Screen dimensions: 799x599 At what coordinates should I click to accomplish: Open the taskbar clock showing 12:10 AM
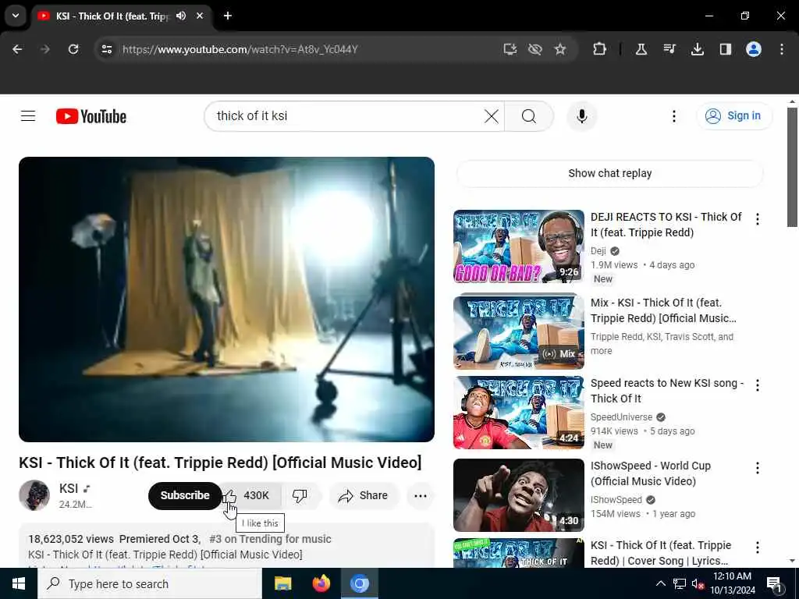click(x=732, y=583)
